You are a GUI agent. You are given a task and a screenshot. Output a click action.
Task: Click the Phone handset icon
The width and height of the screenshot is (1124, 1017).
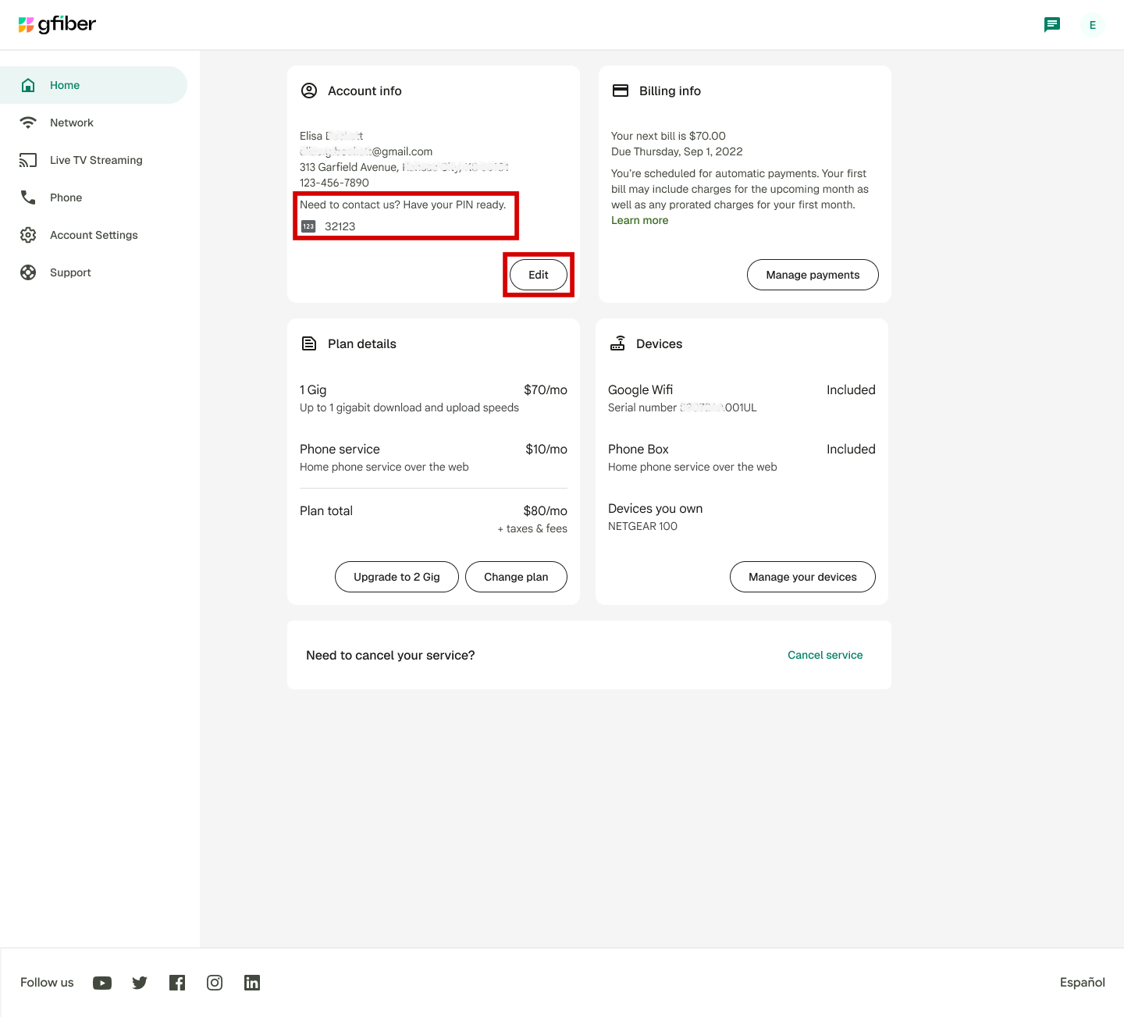pyautogui.click(x=28, y=197)
